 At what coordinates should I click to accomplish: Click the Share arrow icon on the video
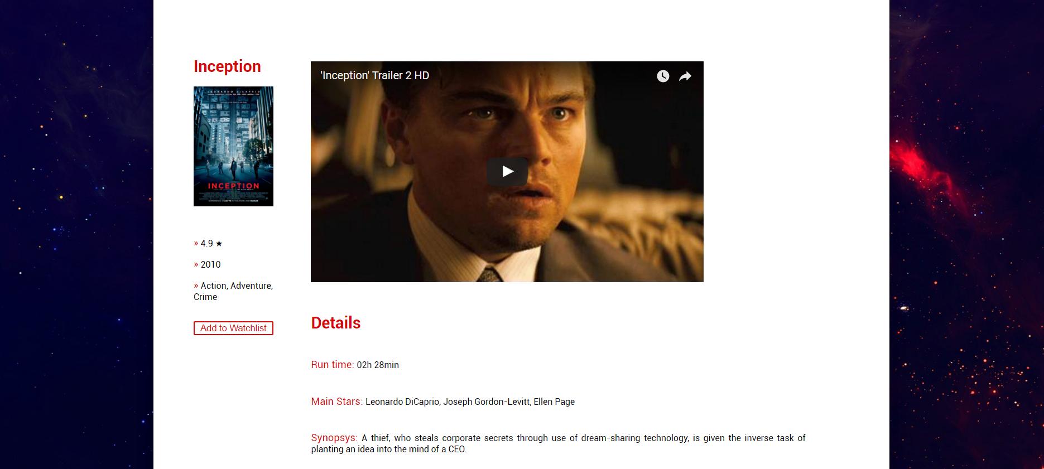tap(685, 76)
